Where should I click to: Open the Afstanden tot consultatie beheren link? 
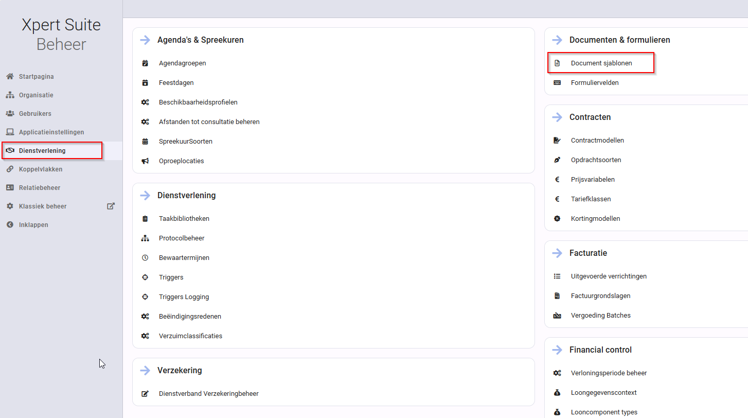coord(209,121)
